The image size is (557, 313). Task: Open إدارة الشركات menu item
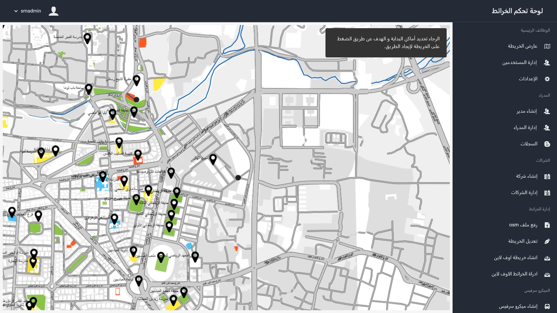(524, 193)
